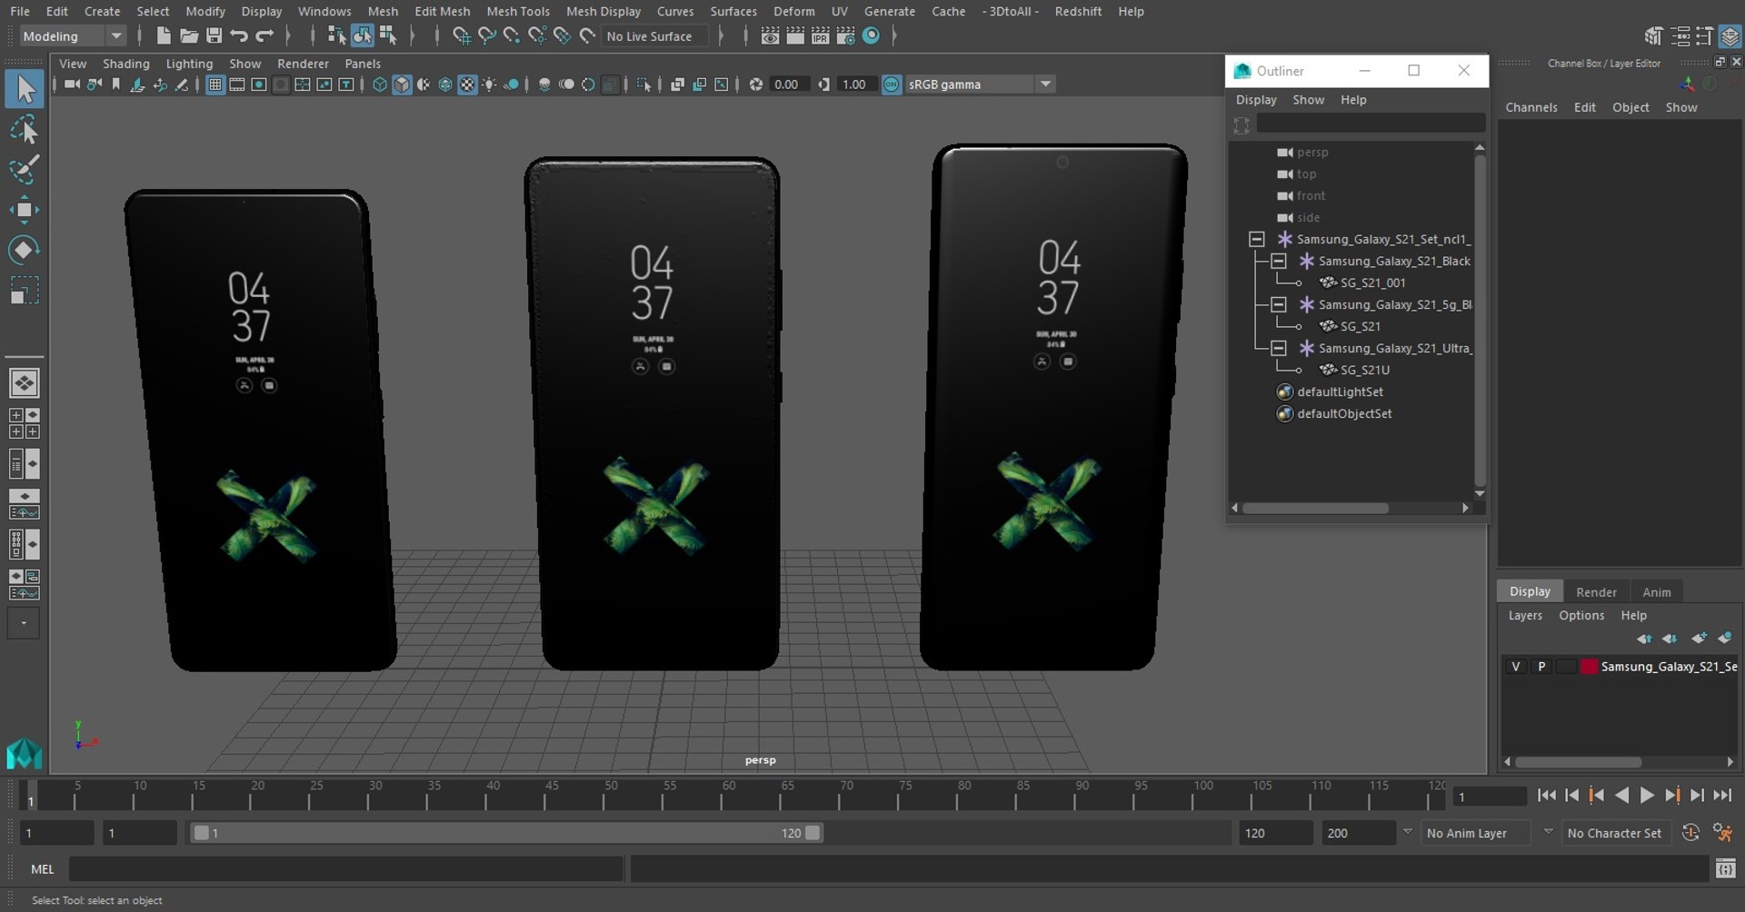The height and width of the screenshot is (912, 1745).
Task: Click the single perspective layout icon
Action: [25, 383]
